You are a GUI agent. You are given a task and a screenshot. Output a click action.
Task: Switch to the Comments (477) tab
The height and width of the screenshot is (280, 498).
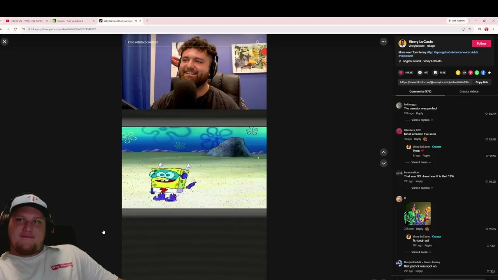(x=420, y=91)
